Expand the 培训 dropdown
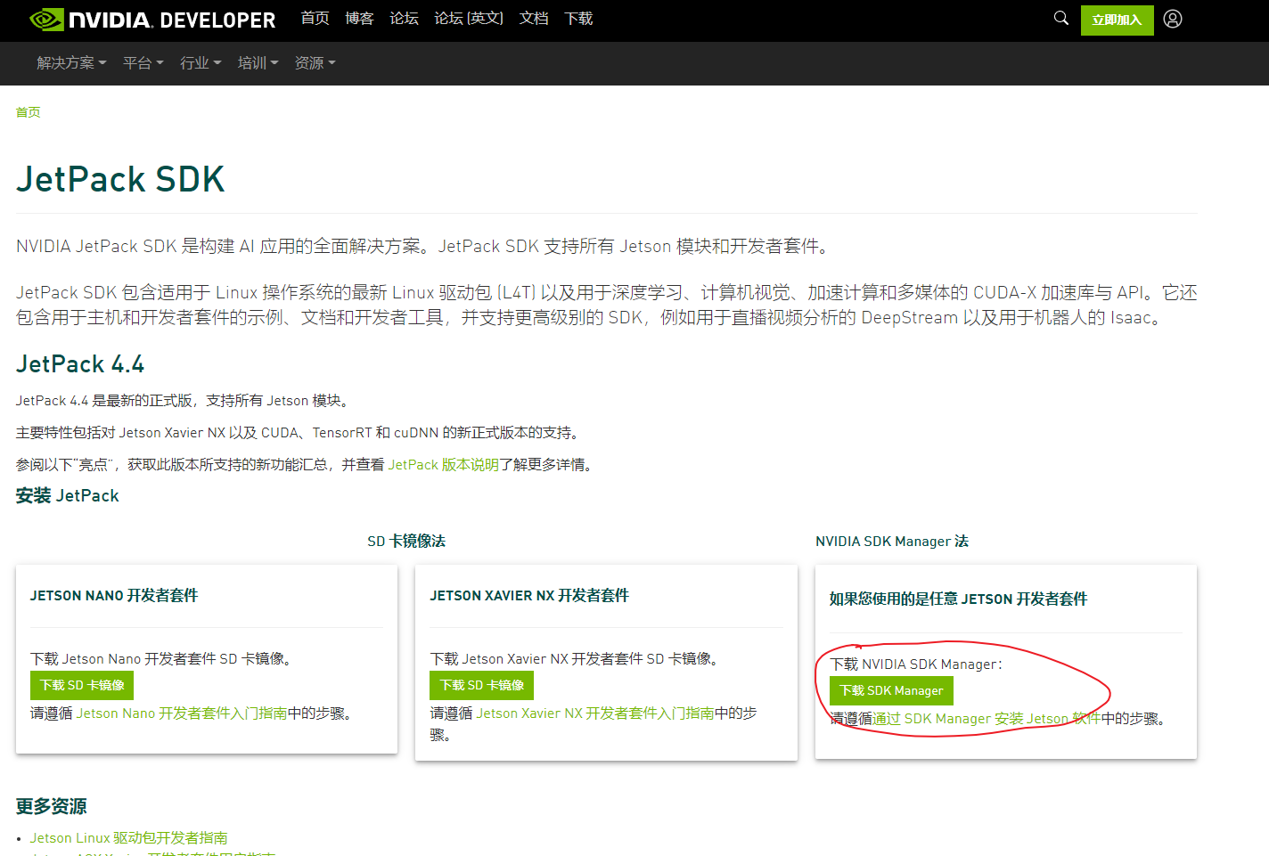This screenshot has width=1269, height=856. pyautogui.click(x=258, y=63)
